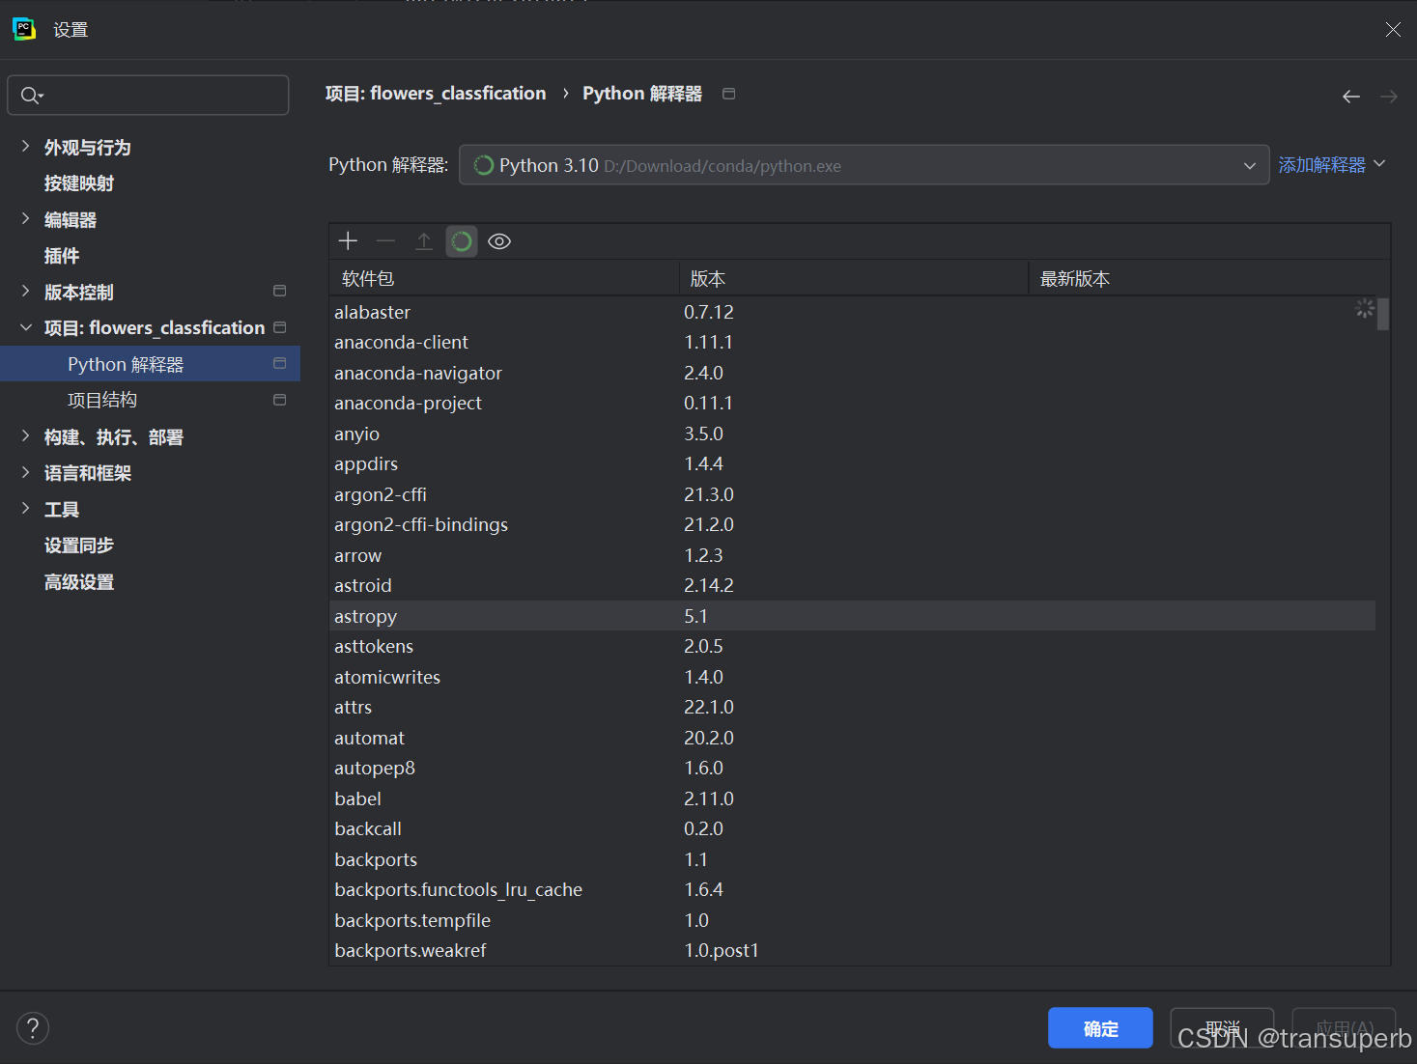Collapse the 项目: flowers_classfication section
This screenshot has height=1064, width=1417.
[25, 327]
